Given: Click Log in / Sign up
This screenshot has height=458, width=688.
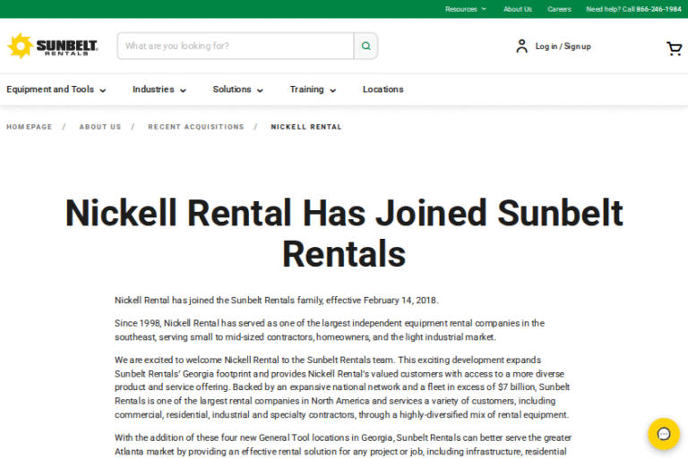Looking at the screenshot, I should [x=563, y=47].
